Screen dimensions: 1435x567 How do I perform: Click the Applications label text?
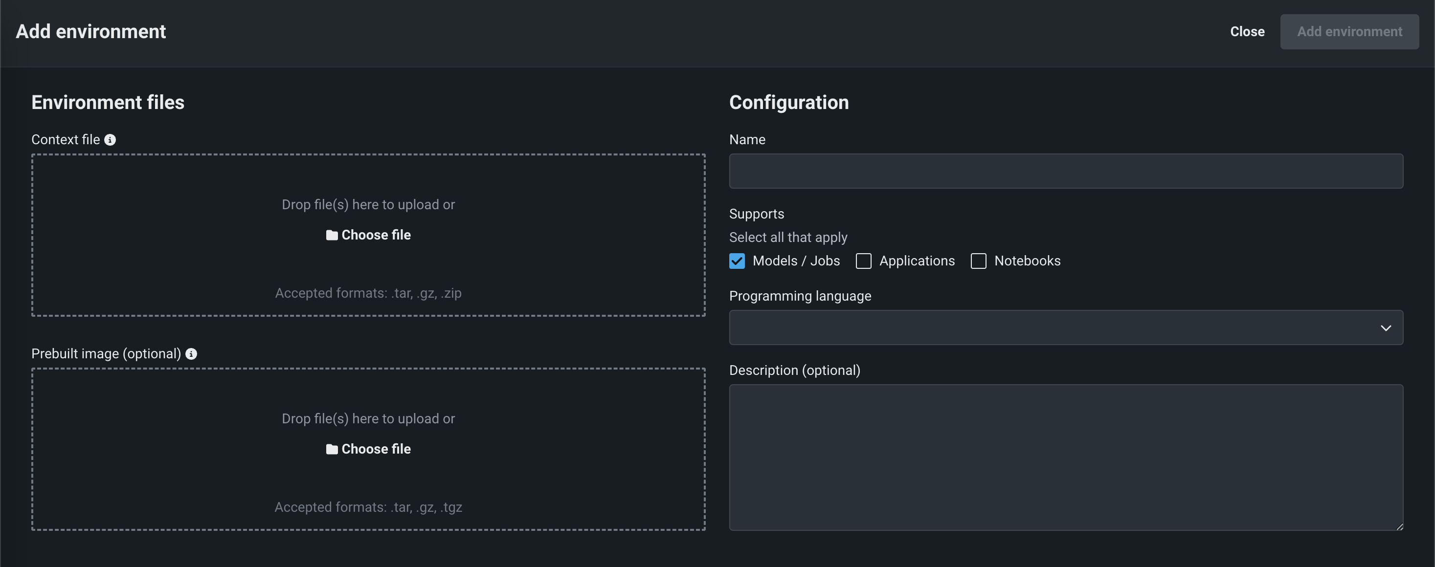tap(917, 261)
